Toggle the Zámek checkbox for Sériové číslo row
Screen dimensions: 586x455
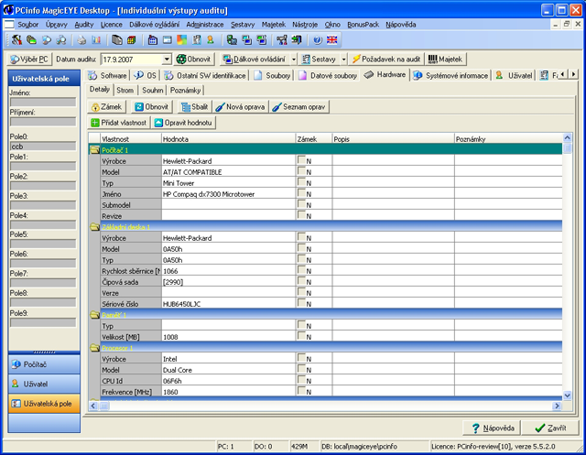click(301, 303)
